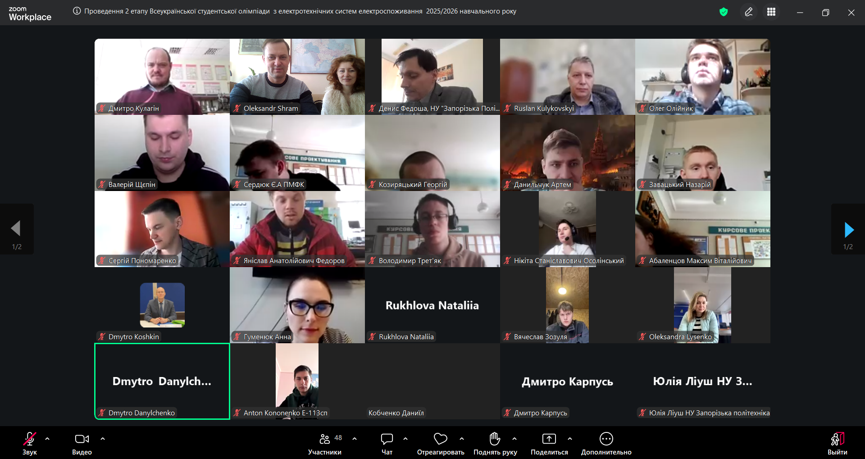Select Dmytro Koshkin's profile picture tile
Image resolution: width=865 pixels, height=459 pixels.
click(x=162, y=305)
